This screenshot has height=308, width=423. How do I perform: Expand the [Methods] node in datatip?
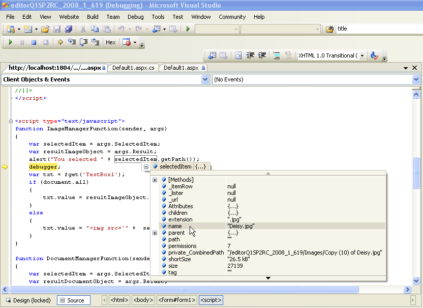coord(155,180)
